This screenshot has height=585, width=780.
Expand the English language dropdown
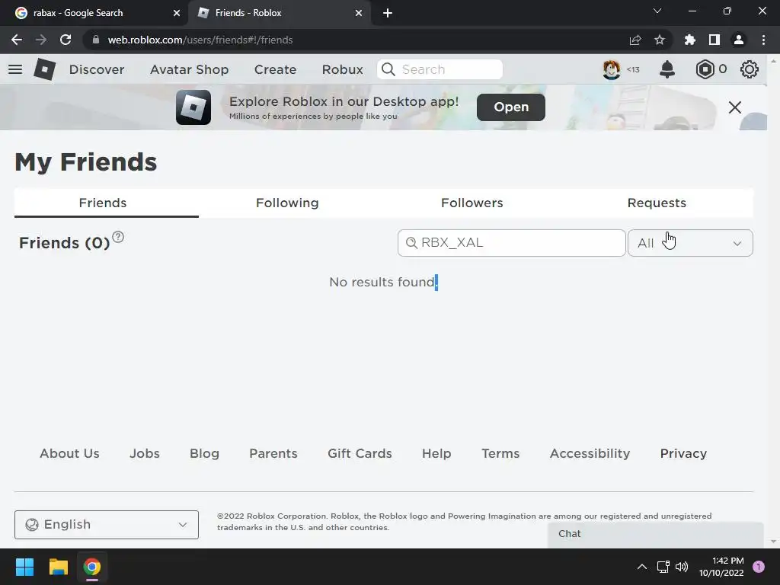pyautogui.click(x=107, y=524)
